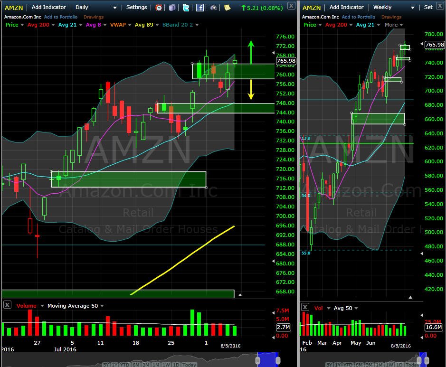Click Add Indicator on the daily chart
446x367 pixels.
[48, 7]
